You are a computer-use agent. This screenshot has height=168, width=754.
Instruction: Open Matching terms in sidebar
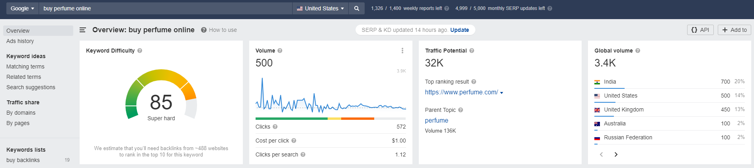pyautogui.click(x=25, y=66)
